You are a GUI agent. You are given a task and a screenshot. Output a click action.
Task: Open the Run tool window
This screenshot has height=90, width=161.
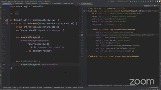(14, 87)
